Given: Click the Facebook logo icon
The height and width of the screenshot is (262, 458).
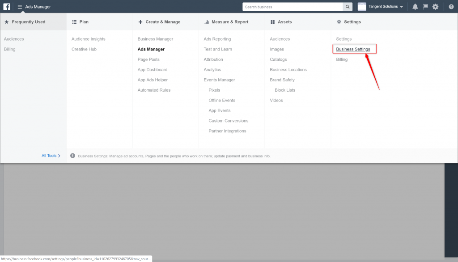Looking at the screenshot, I should 7,6.
